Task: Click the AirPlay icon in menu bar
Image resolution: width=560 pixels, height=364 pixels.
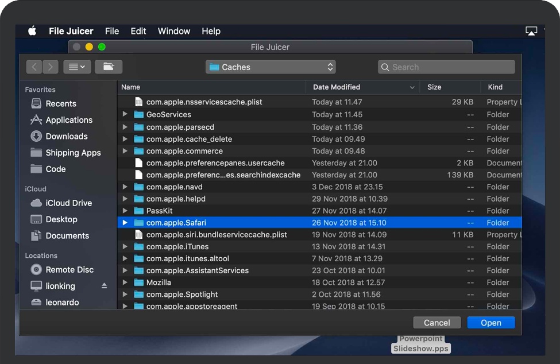Action: tap(531, 31)
